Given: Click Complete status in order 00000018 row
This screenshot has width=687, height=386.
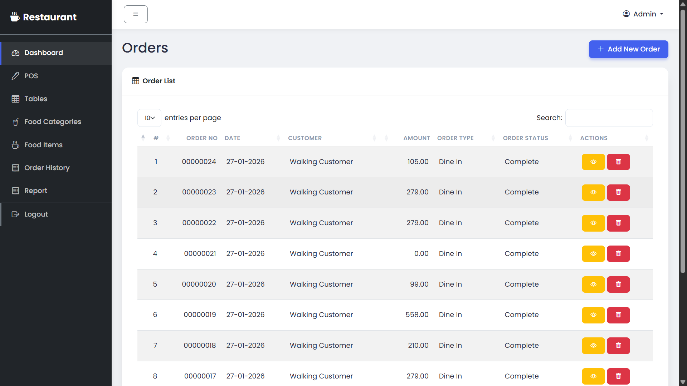Looking at the screenshot, I should (521, 346).
